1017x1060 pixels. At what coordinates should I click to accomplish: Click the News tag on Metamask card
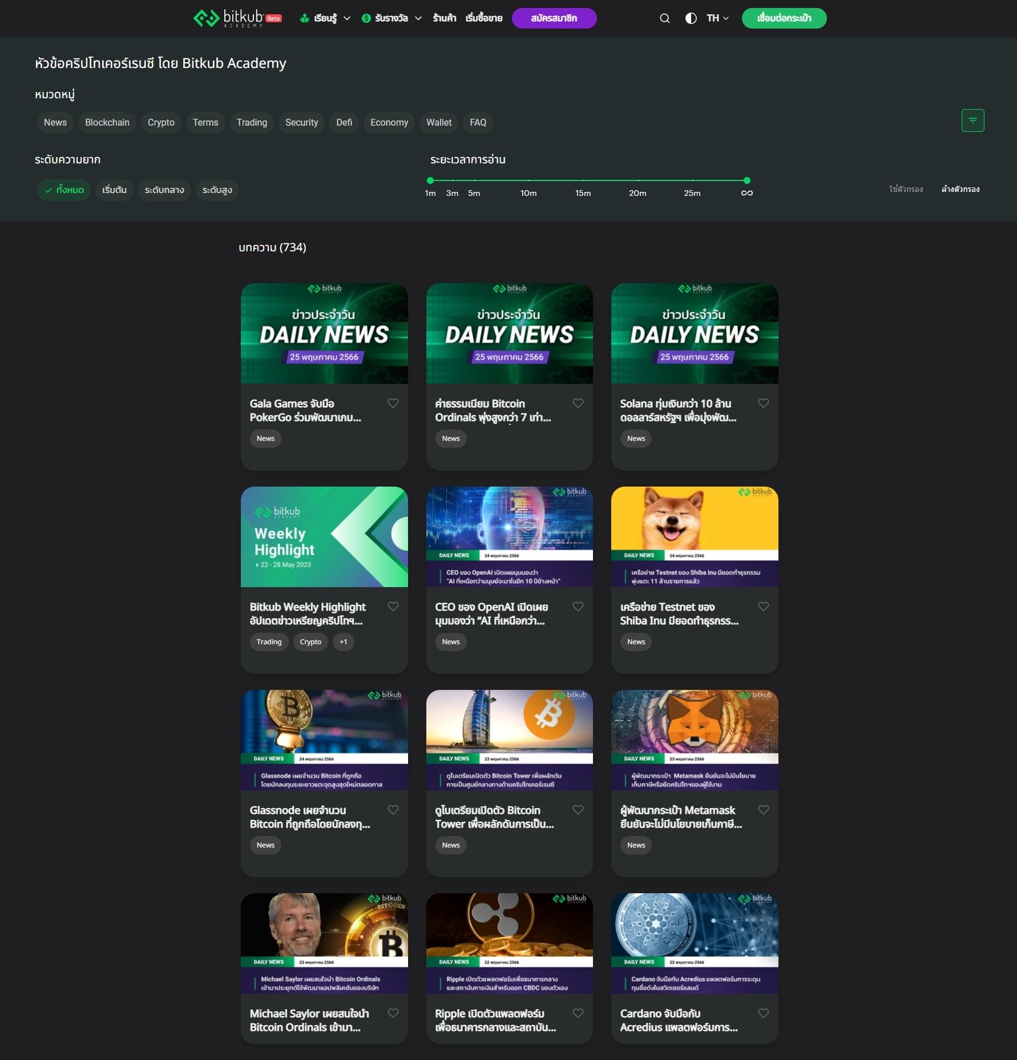(636, 845)
